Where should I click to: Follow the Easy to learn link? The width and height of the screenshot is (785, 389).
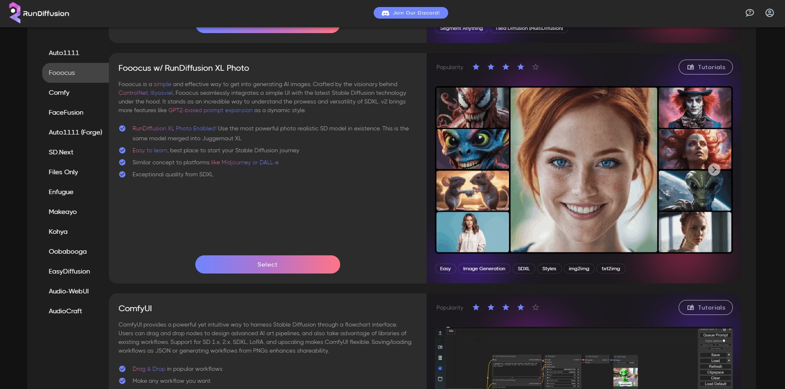coord(150,150)
